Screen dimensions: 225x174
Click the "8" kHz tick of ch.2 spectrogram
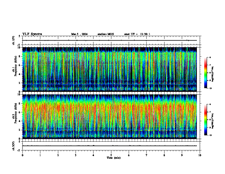coord(20,103)
